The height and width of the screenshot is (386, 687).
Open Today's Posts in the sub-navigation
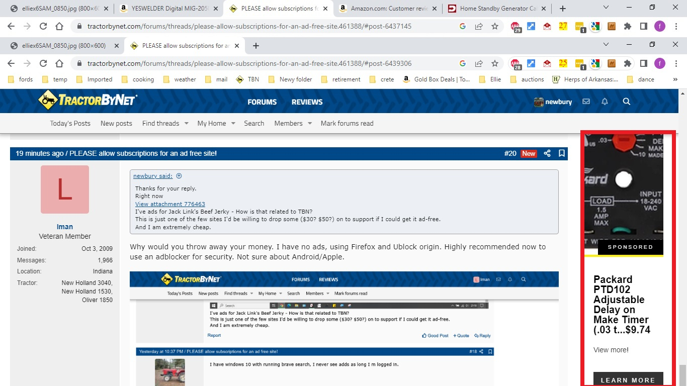pyautogui.click(x=70, y=123)
